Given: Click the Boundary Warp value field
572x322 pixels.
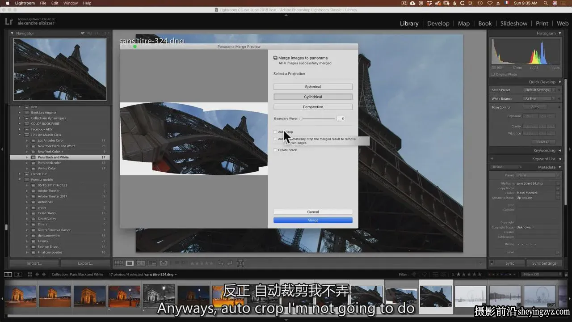Looking at the screenshot, I should (341, 119).
